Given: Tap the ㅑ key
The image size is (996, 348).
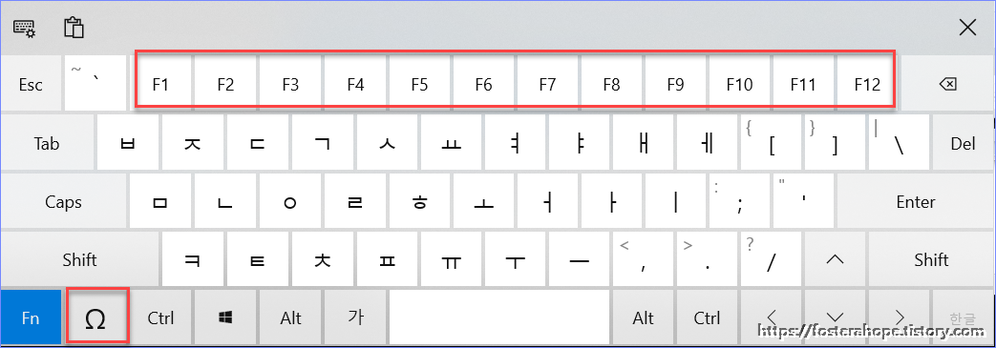Looking at the screenshot, I should click(x=580, y=144).
